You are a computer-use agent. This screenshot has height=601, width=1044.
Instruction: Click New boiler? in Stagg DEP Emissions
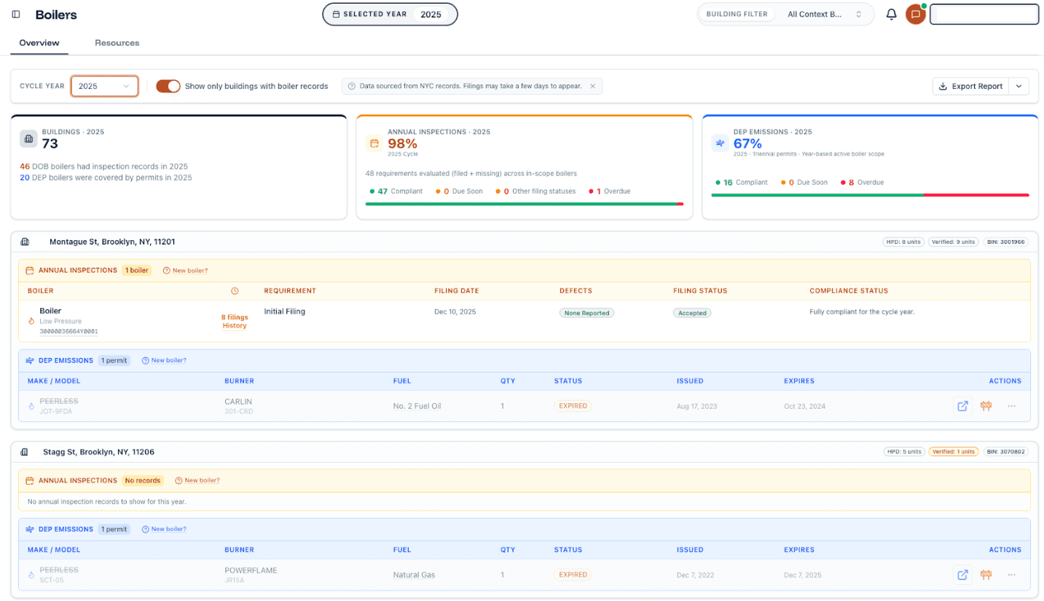pos(164,529)
